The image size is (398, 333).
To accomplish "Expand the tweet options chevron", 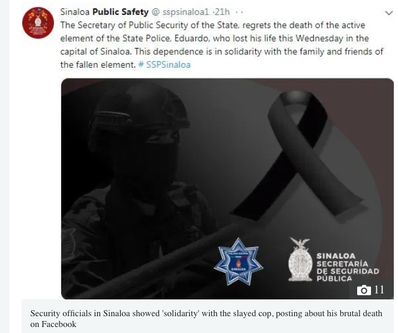I will 389,13.
